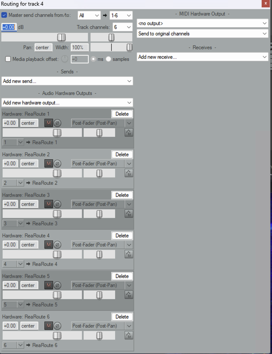Viewport: 272px width, 354px height.
Task: Invert phase on ReaRoute 2 output
Action: (x=57, y=164)
